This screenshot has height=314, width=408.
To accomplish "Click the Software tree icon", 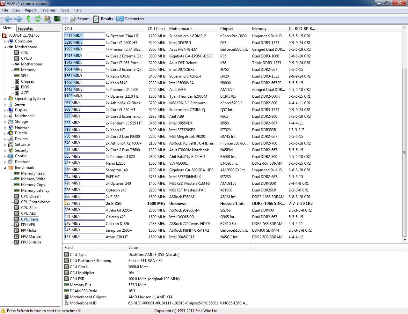I will [x=11, y=145].
